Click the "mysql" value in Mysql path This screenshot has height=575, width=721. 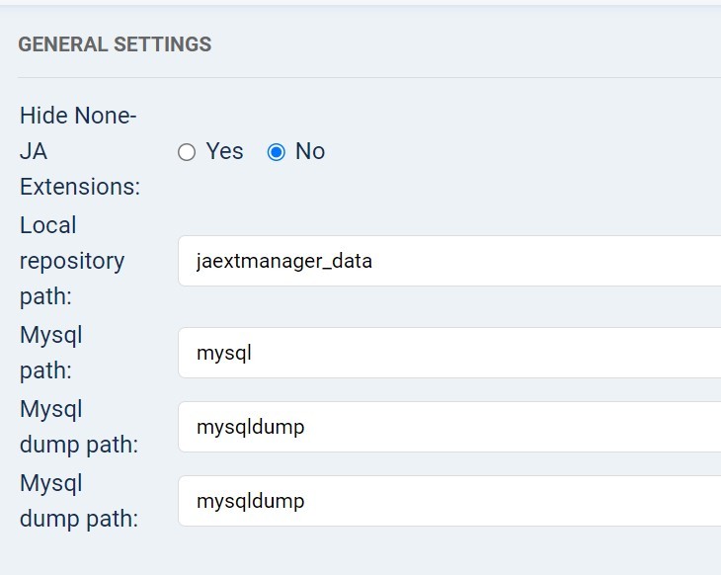224,353
